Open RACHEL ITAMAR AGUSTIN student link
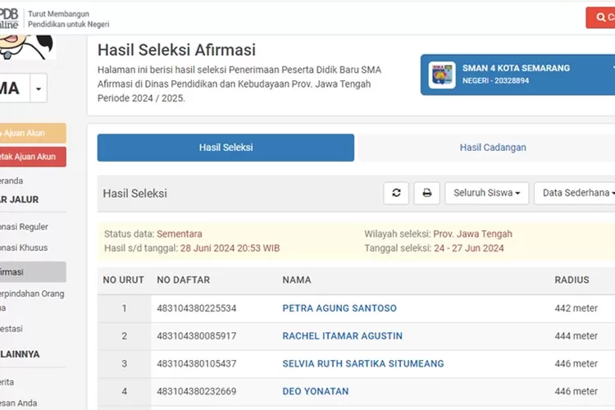The height and width of the screenshot is (410, 615). (343, 336)
